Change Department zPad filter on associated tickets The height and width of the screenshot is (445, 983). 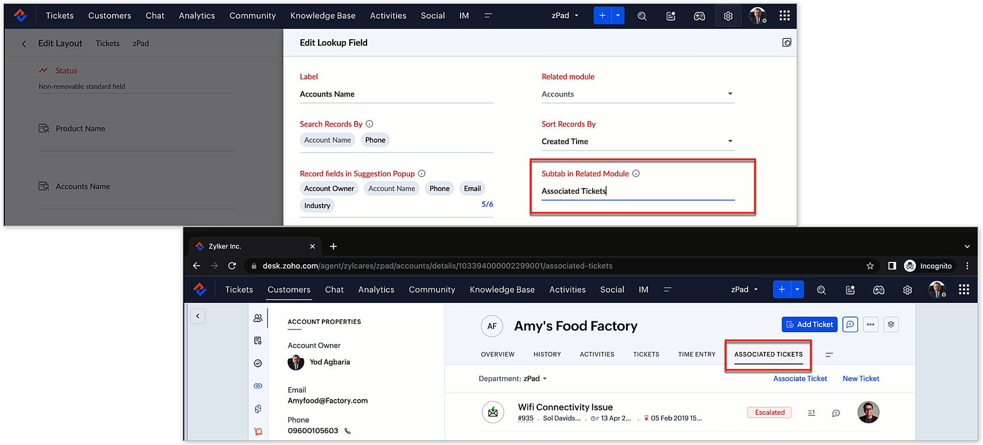(535, 379)
